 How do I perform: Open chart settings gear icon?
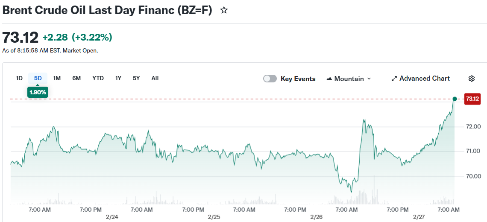[472, 79]
